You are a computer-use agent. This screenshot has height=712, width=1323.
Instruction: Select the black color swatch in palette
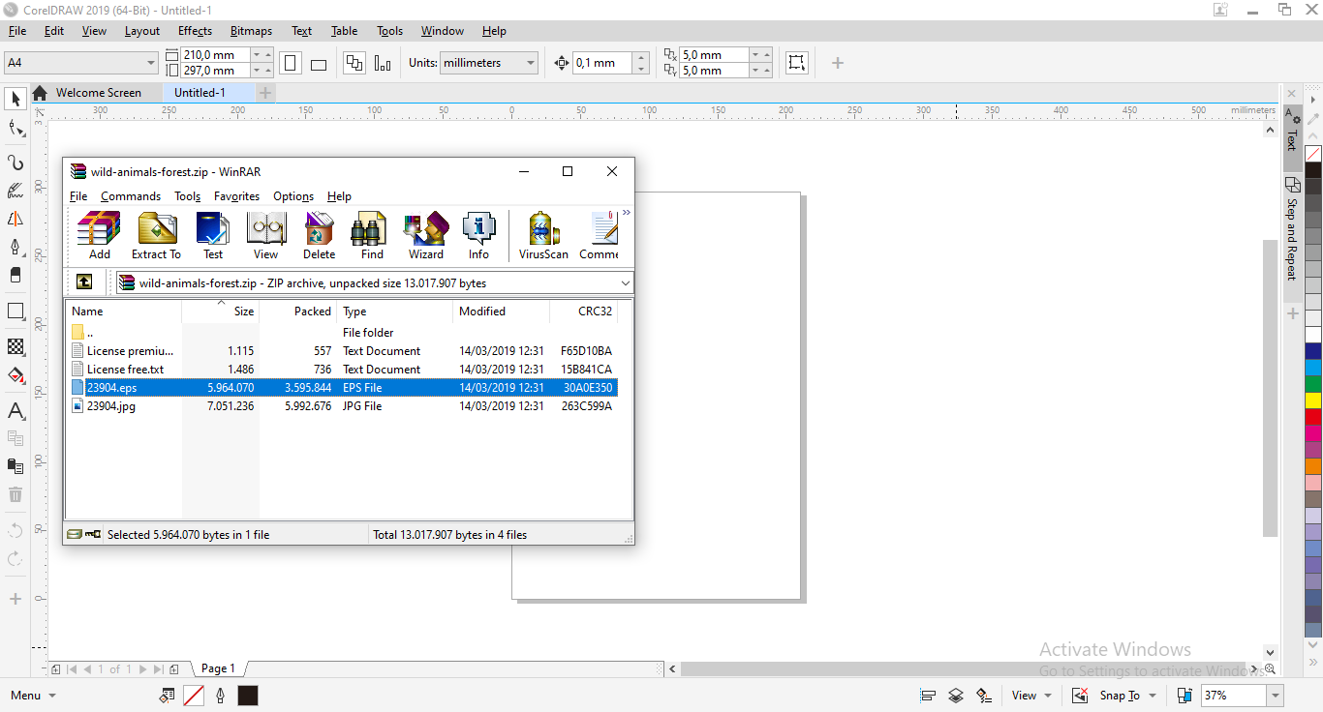point(1313,171)
